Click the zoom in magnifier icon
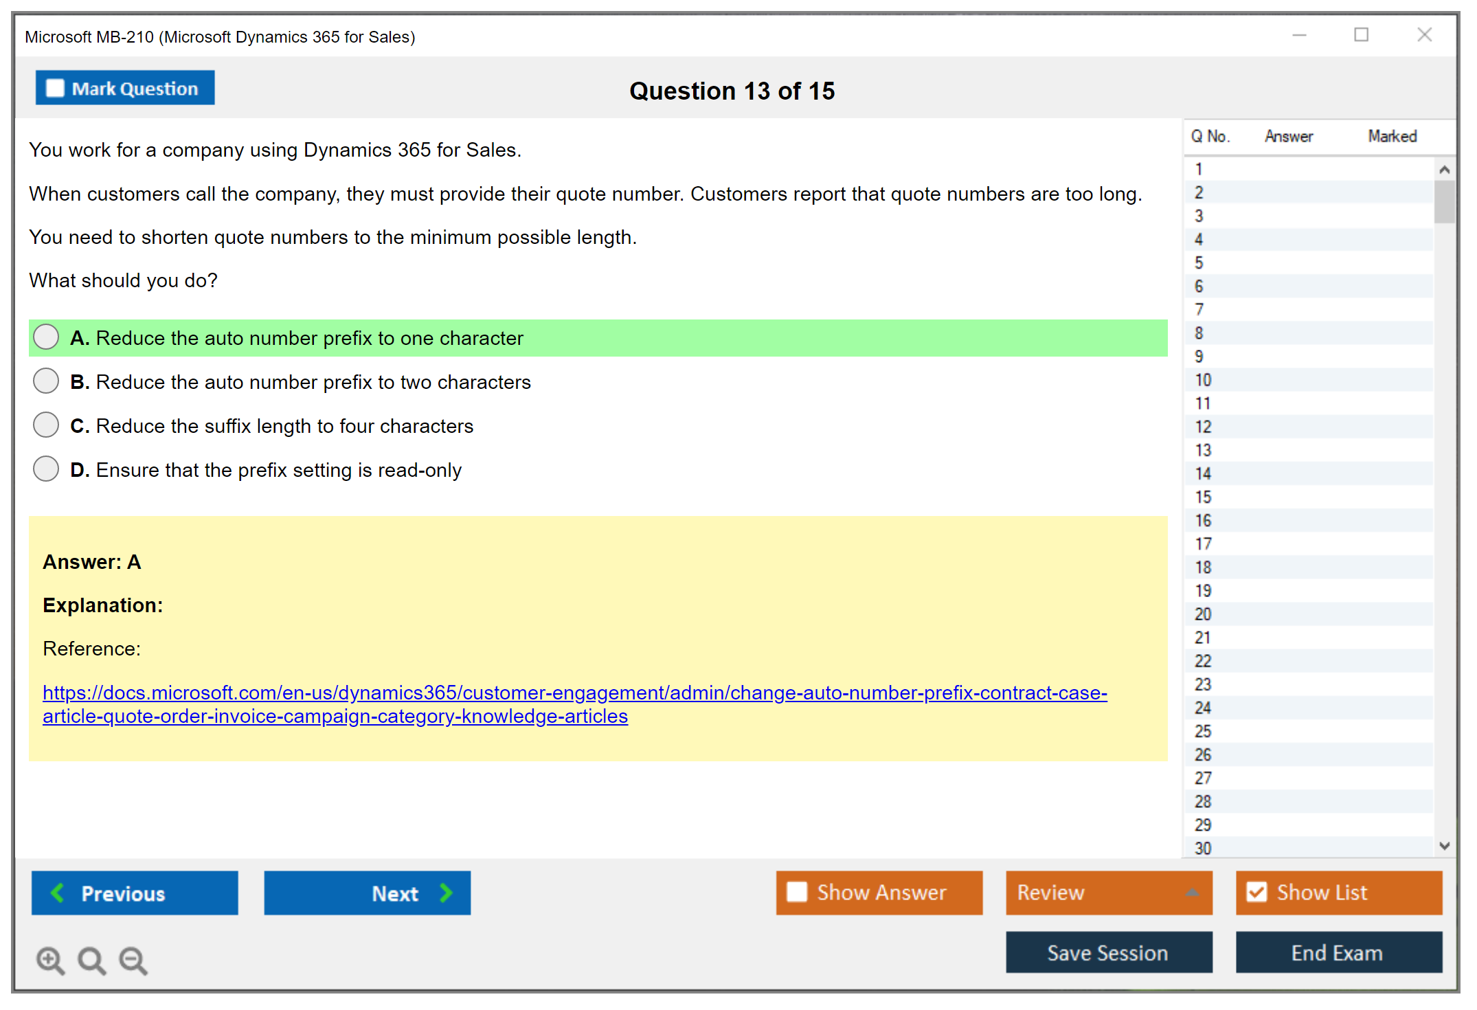The image size is (1477, 1010). [50, 960]
